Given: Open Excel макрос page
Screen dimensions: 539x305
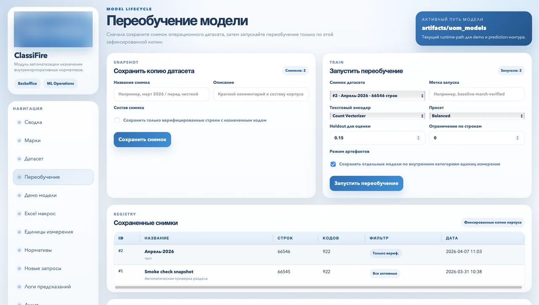Looking at the screenshot, I should (x=53, y=214).
